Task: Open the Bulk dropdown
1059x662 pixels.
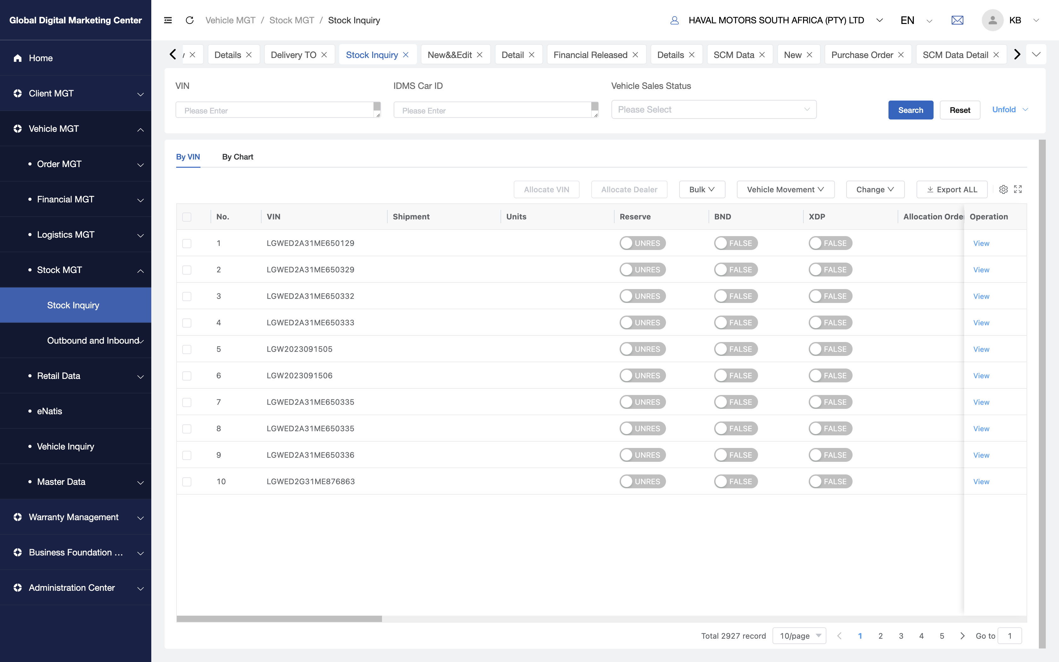Action: (702, 189)
